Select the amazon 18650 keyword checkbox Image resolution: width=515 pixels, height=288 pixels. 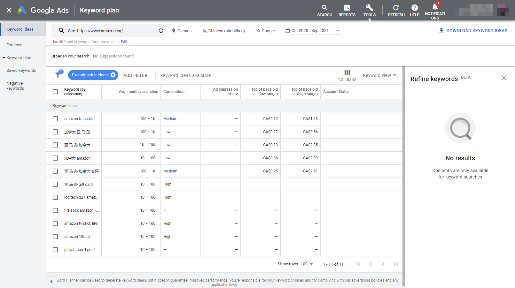click(x=55, y=237)
